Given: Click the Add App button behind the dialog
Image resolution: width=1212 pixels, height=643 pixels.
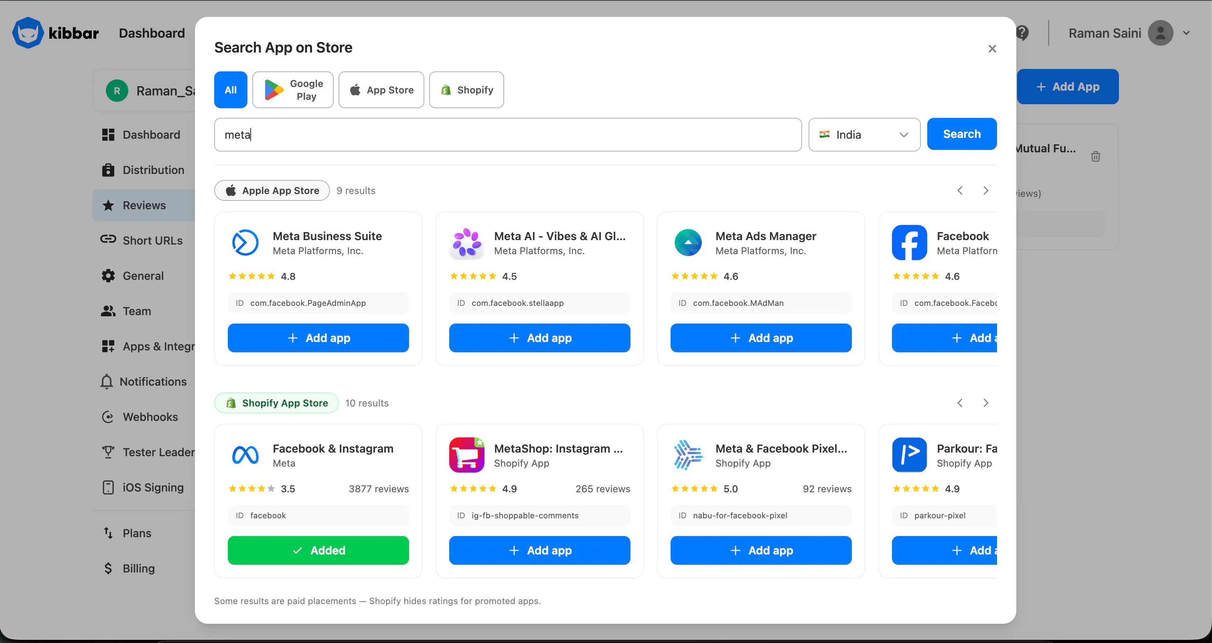Looking at the screenshot, I should click(x=1068, y=87).
